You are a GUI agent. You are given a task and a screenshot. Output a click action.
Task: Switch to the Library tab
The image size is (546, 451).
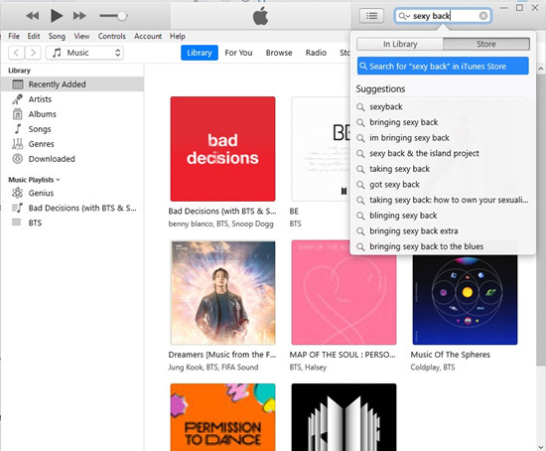(200, 53)
